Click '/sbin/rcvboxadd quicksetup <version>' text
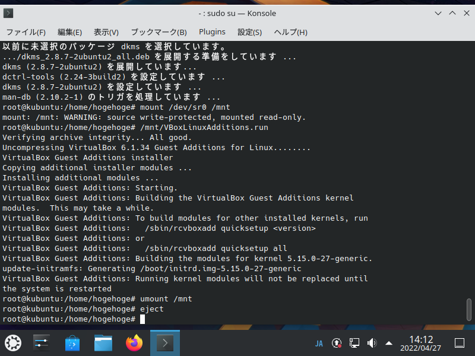The width and height of the screenshot is (475, 356). click(230, 228)
